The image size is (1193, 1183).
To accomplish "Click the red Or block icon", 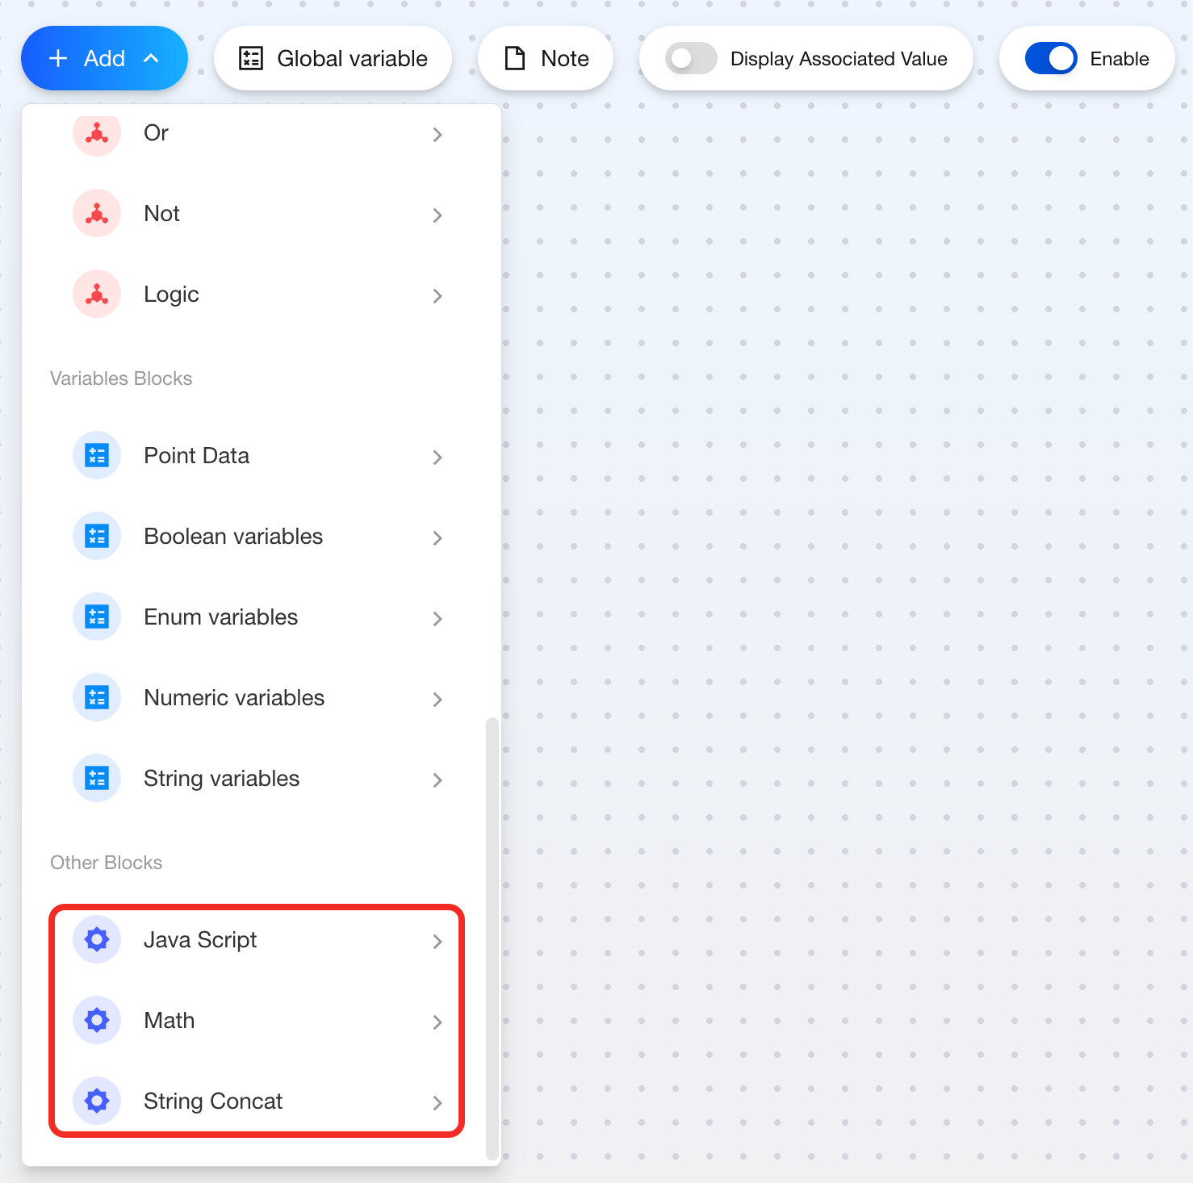I will pos(97,133).
